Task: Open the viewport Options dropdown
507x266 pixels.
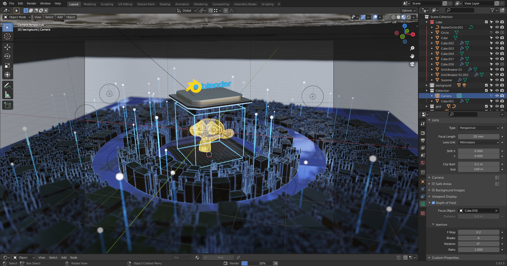Action: 409,11
